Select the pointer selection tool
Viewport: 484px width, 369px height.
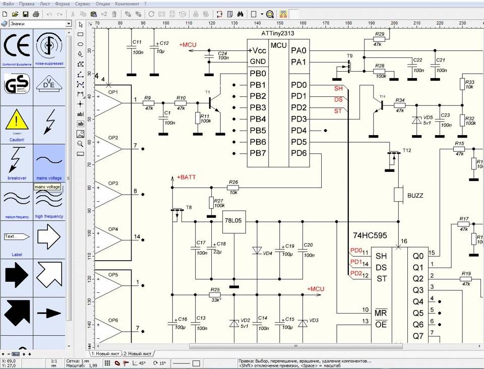coord(81,25)
